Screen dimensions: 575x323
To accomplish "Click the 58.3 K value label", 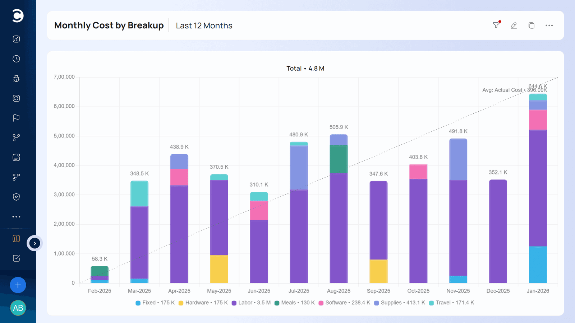I will click(x=100, y=259).
